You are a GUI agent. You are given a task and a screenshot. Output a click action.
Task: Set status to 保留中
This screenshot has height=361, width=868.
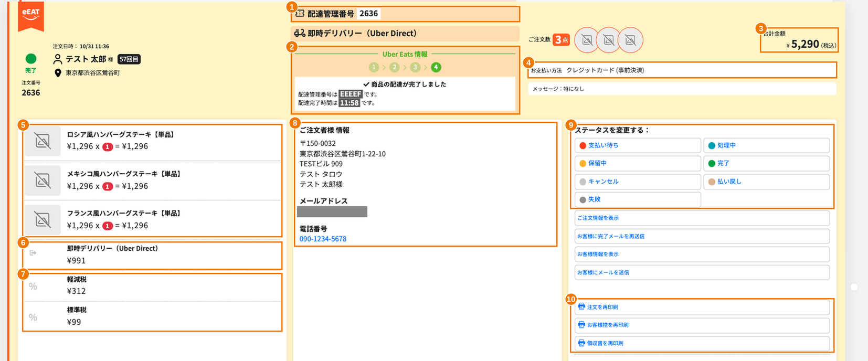pos(638,163)
